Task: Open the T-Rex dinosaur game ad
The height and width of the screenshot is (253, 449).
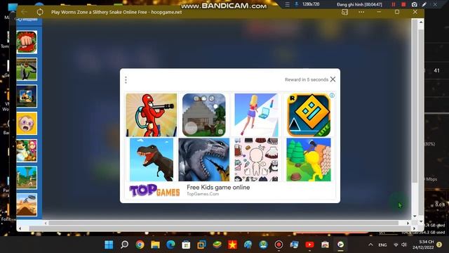Action: tap(152, 160)
